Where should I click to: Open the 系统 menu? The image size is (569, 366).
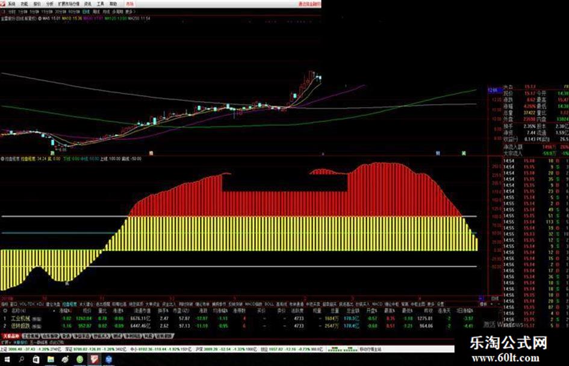(x=11, y=4)
